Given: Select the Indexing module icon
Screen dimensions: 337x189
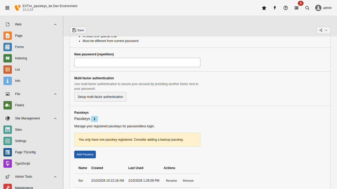Looking at the screenshot, I should (x=7, y=58).
